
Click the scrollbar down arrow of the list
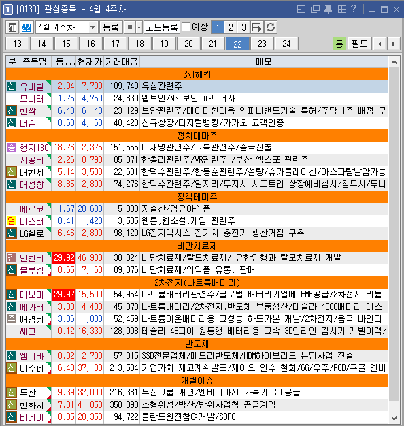(394, 419)
